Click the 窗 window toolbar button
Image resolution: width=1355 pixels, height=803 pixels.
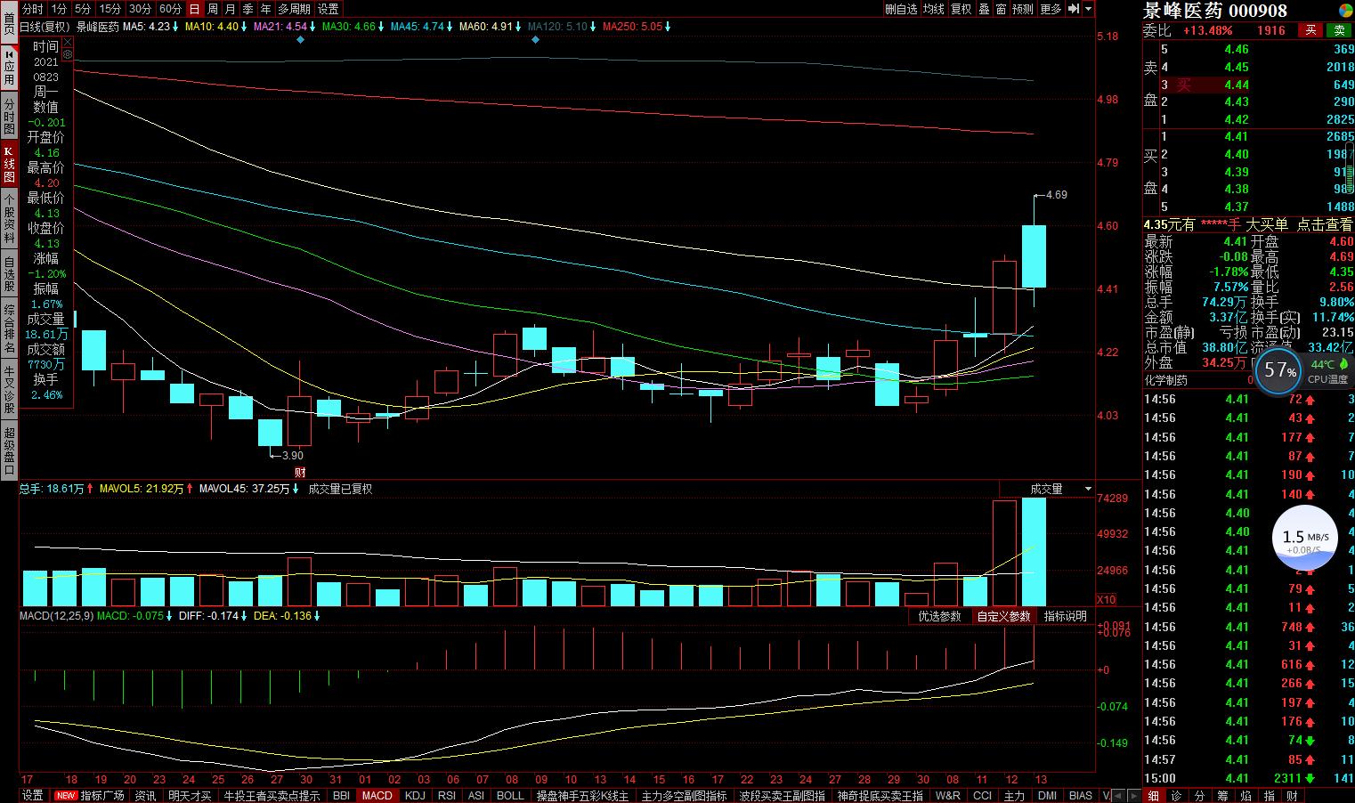pos(1001,9)
